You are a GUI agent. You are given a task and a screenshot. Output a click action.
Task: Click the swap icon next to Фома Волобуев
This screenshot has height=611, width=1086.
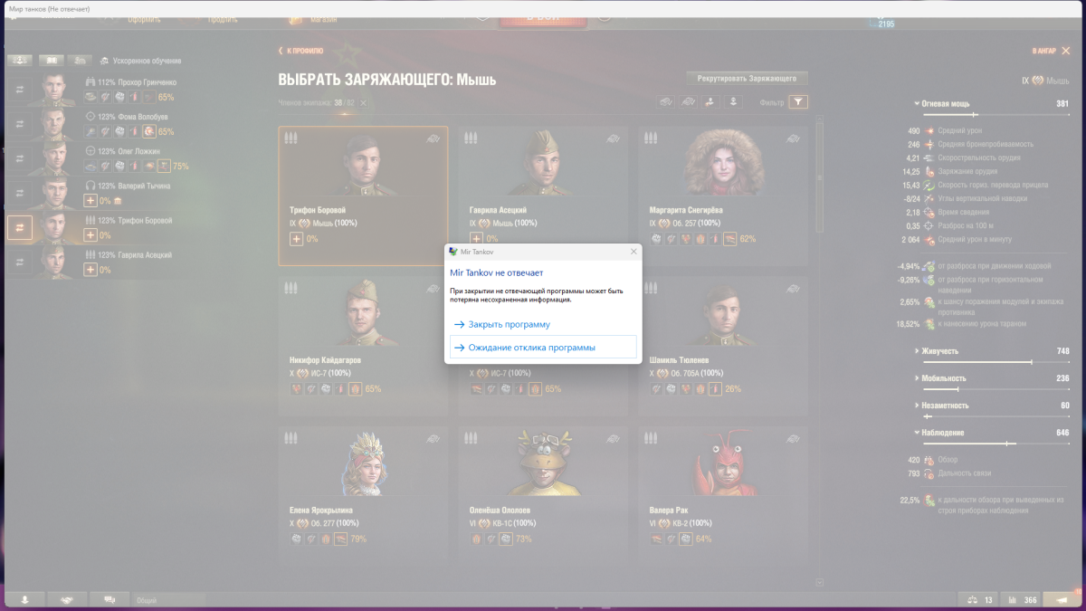[x=19, y=123]
